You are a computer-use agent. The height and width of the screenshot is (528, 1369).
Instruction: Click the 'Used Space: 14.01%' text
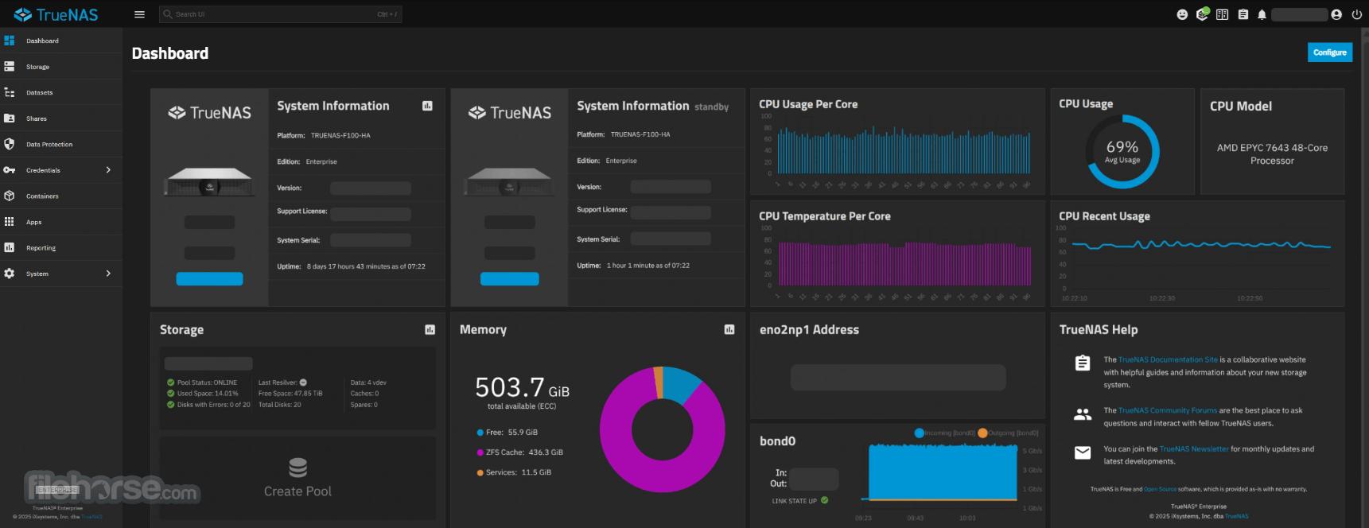coord(208,394)
